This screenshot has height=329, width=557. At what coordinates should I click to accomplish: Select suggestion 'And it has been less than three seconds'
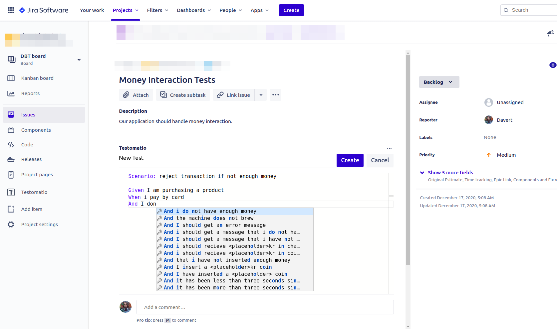pyautogui.click(x=235, y=281)
